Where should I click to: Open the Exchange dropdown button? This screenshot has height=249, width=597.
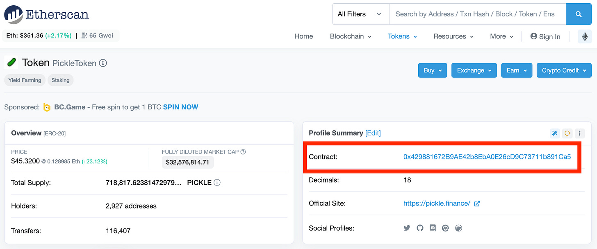coord(474,70)
